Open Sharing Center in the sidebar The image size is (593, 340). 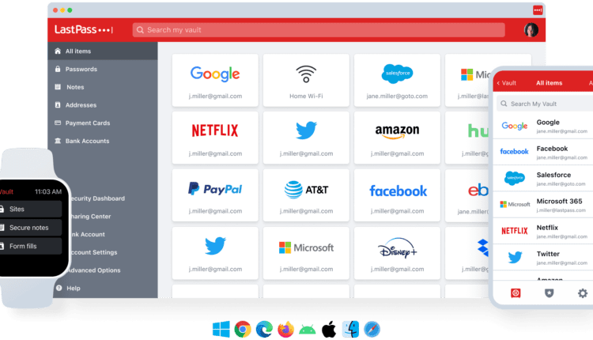pos(91,217)
